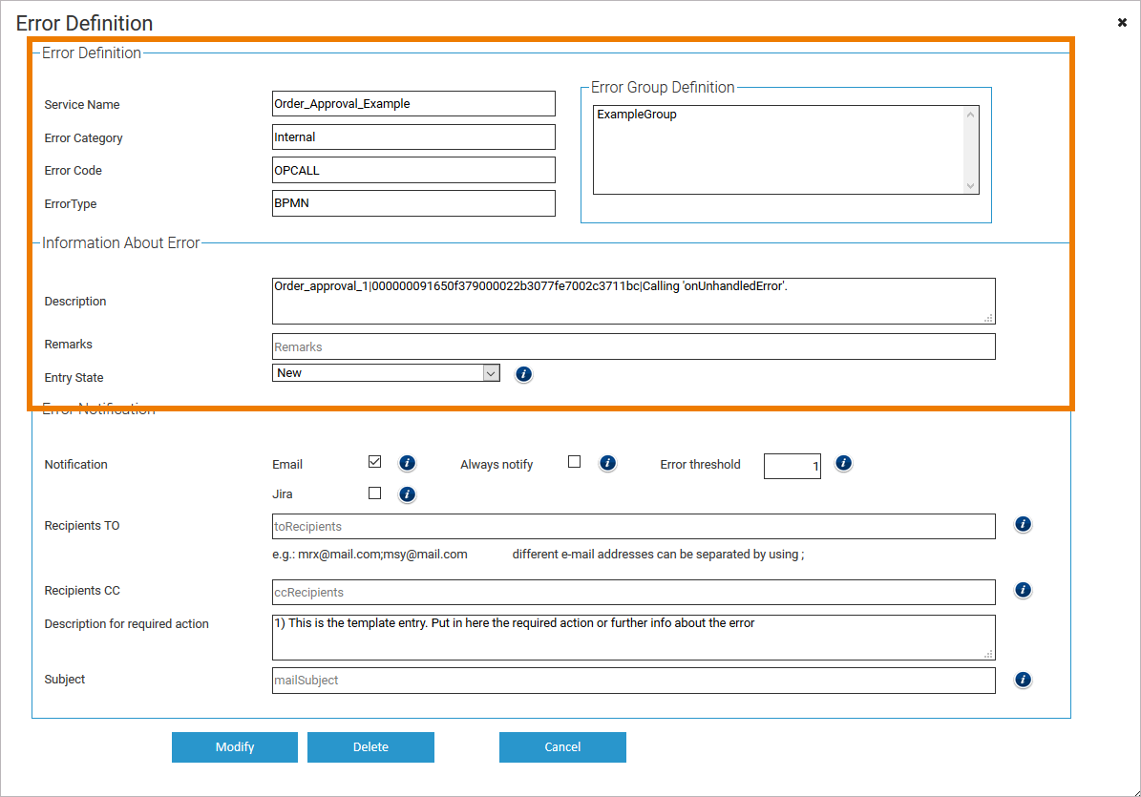Click info icon beside Email checkbox
1141x797 pixels.
point(407,463)
